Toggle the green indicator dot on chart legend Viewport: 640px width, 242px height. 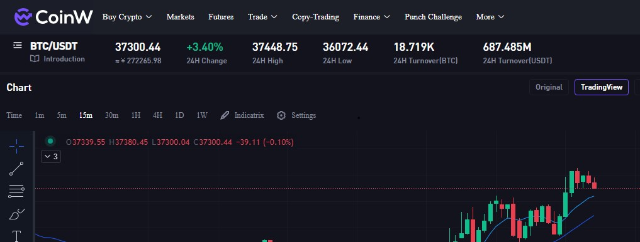click(50, 141)
